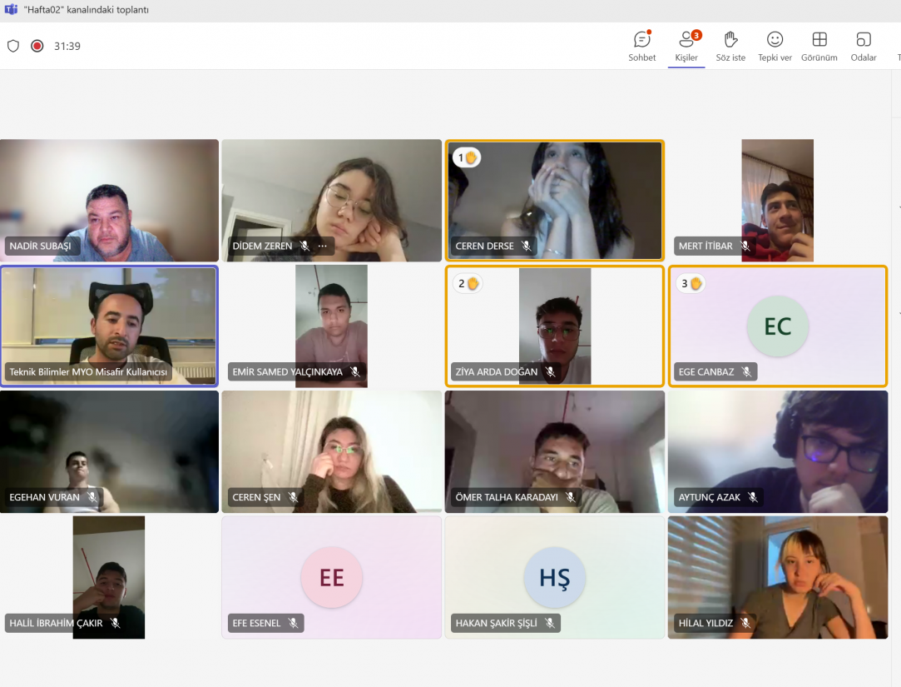Open Odalar breakout rooms
Viewport: 901px width, 687px height.
[x=864, y=47]
